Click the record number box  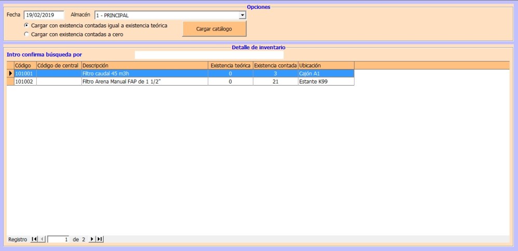[x=59, y=239]
